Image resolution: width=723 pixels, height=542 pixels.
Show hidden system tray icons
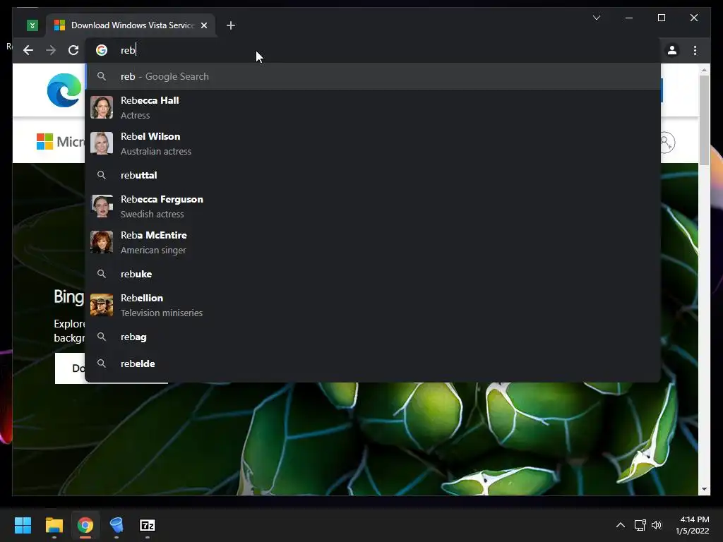pos(621,525)
